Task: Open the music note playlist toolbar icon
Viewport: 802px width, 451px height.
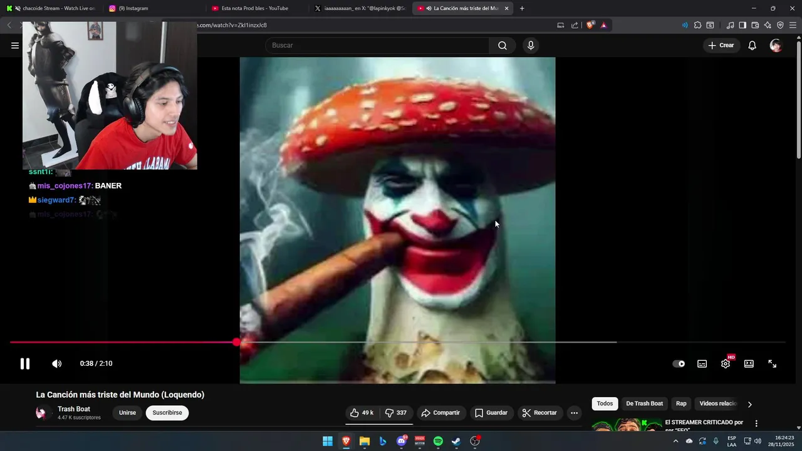Action: pos(730,25)
